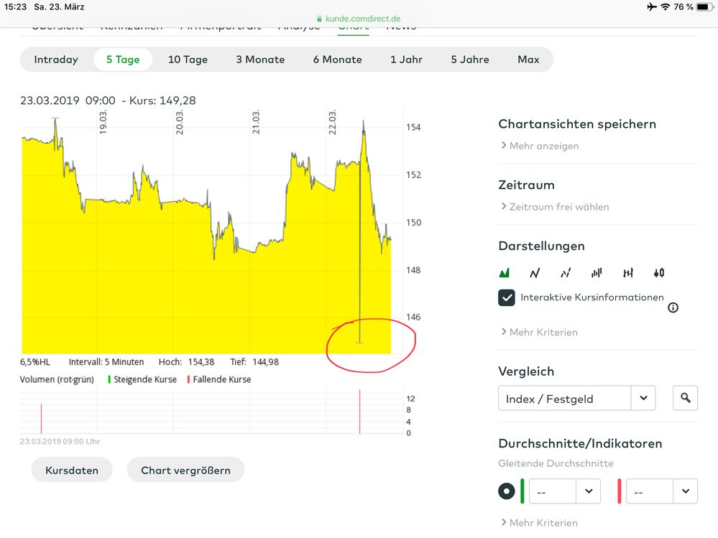
Task: Select the Gleitende Durchschnitte radio button
Action: [507, 491]
